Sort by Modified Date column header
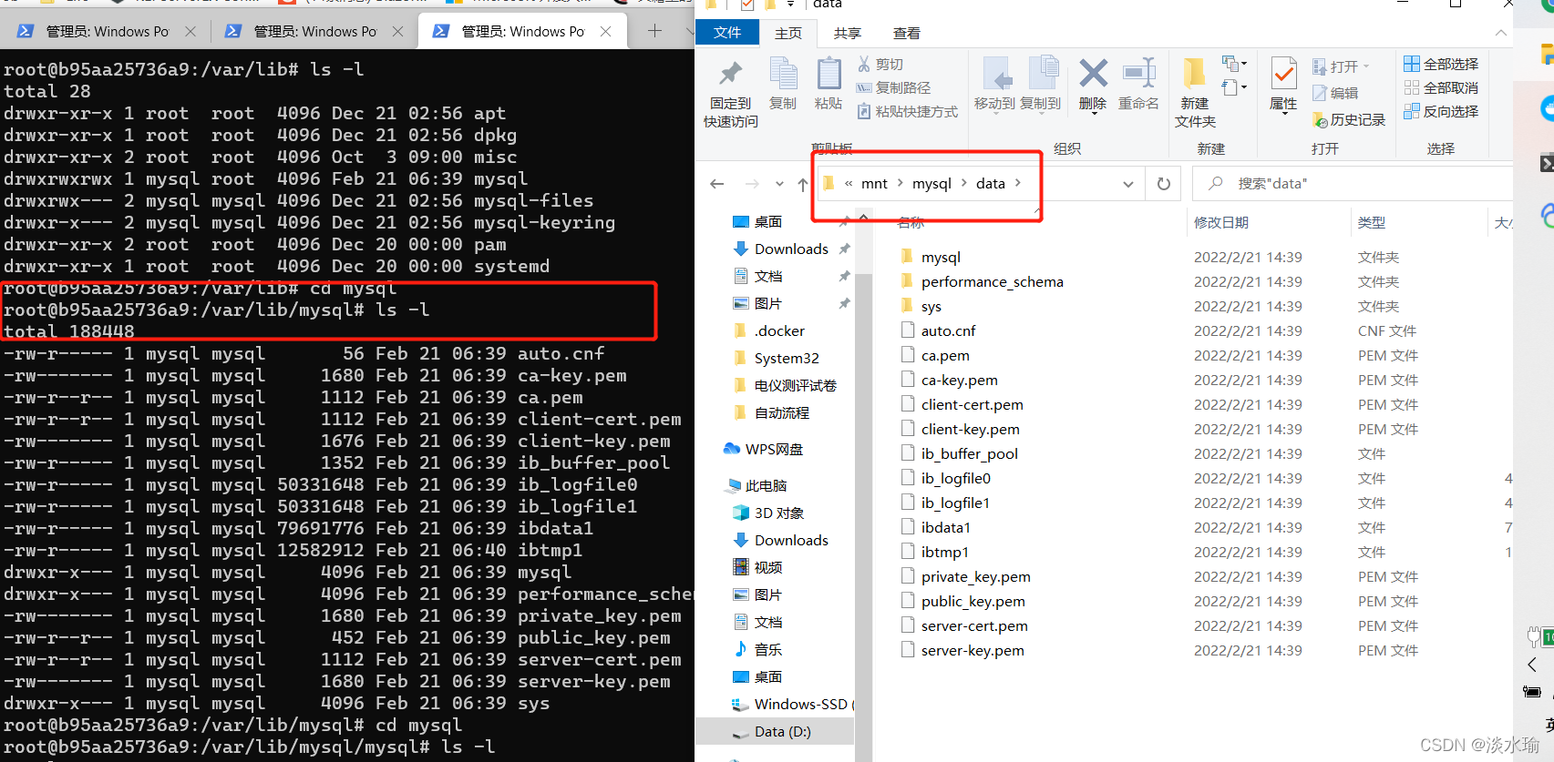 click(x=1221, y=223)
